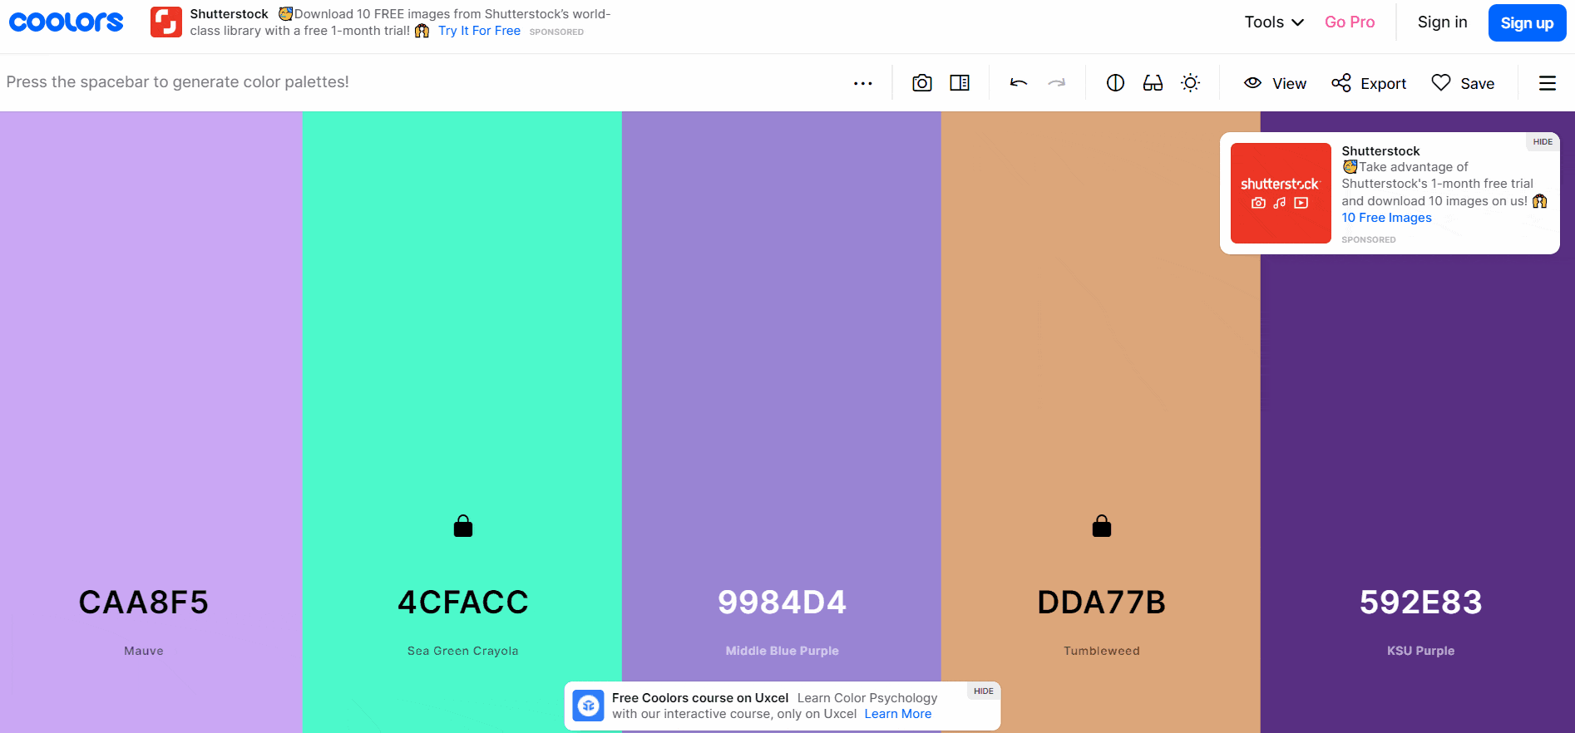Select hex code 9984D4
This screenshot has width=1575, height=733.
click(783, 602)
